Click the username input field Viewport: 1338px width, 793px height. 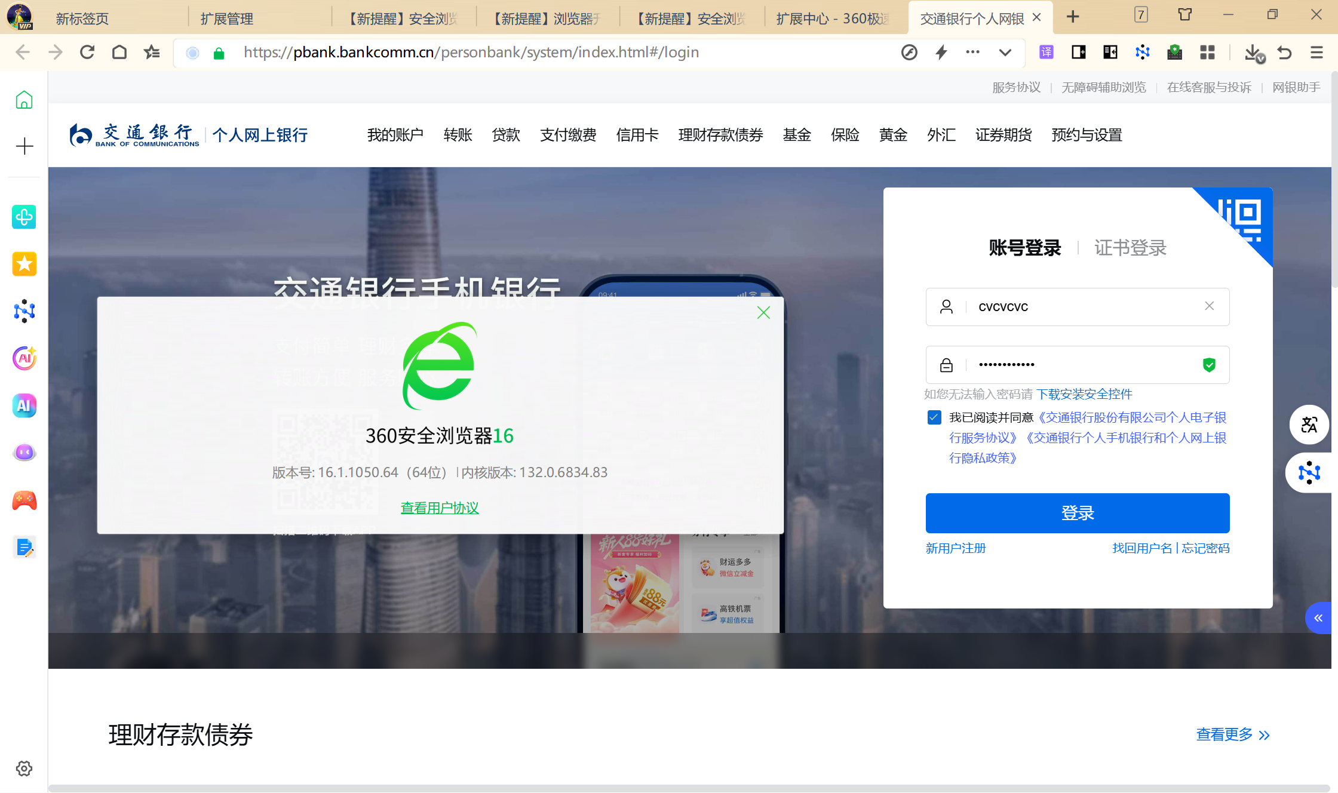tap(1078, 307)
